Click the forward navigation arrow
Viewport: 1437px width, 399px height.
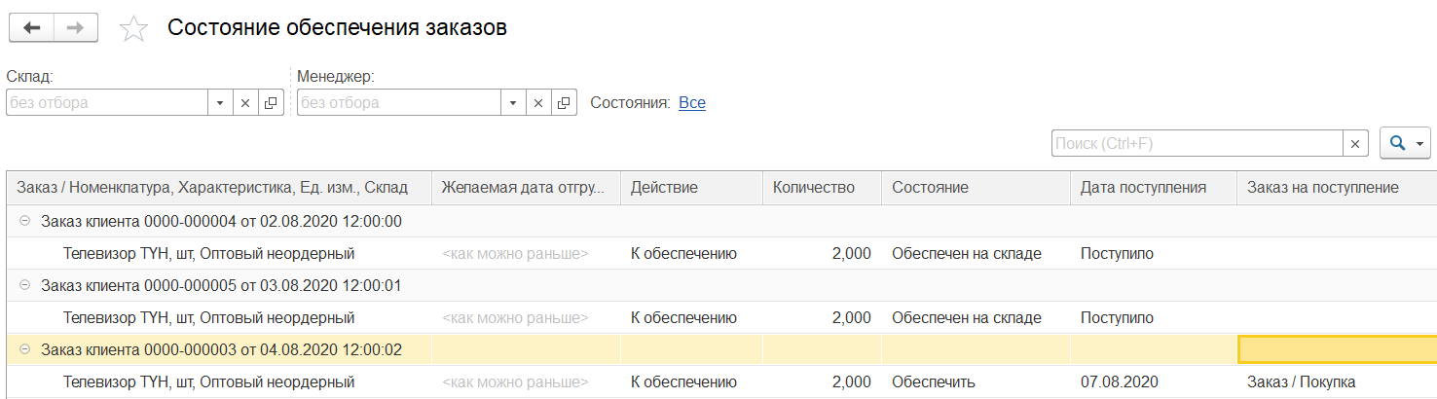point(75,28)
